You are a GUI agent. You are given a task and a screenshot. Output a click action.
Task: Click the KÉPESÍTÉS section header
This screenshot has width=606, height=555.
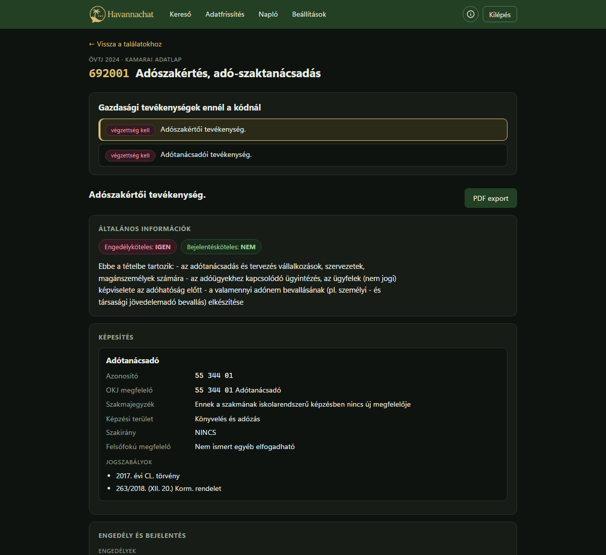116,337
